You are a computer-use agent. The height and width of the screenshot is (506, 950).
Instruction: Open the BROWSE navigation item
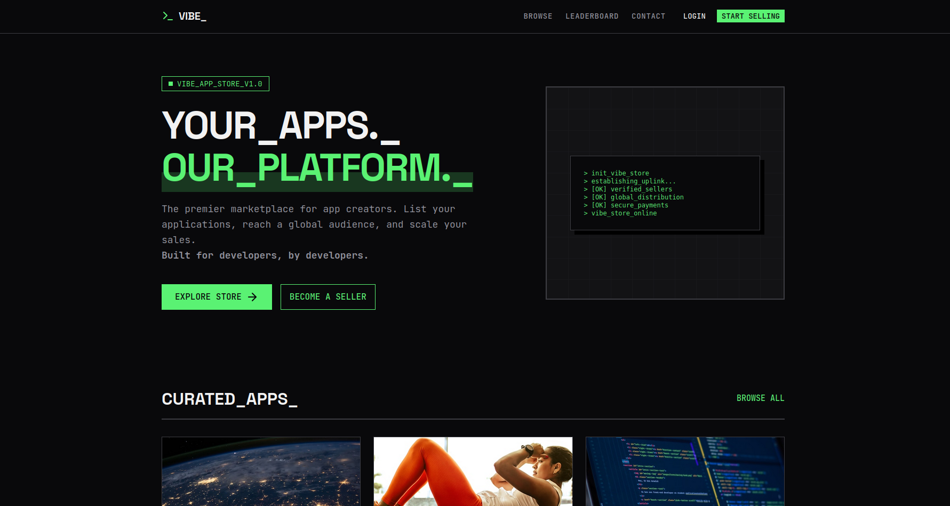[x=538, y=16]
